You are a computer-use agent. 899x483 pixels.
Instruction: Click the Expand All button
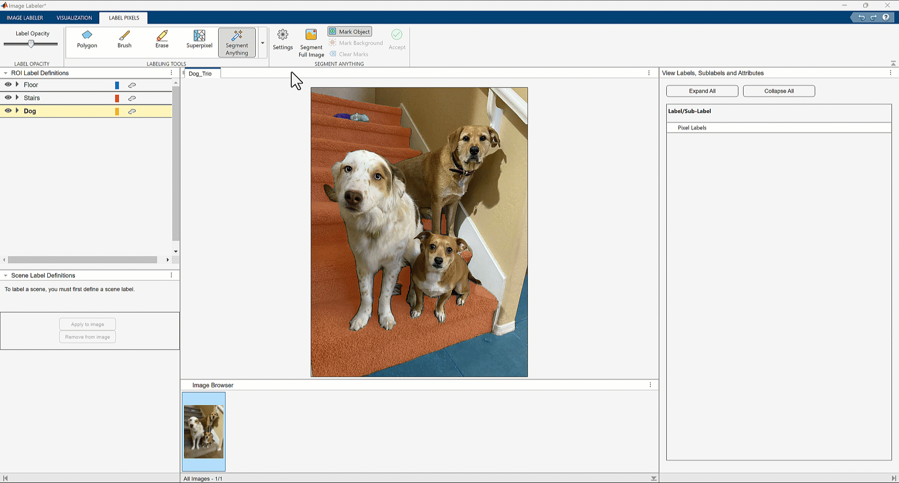702,91
